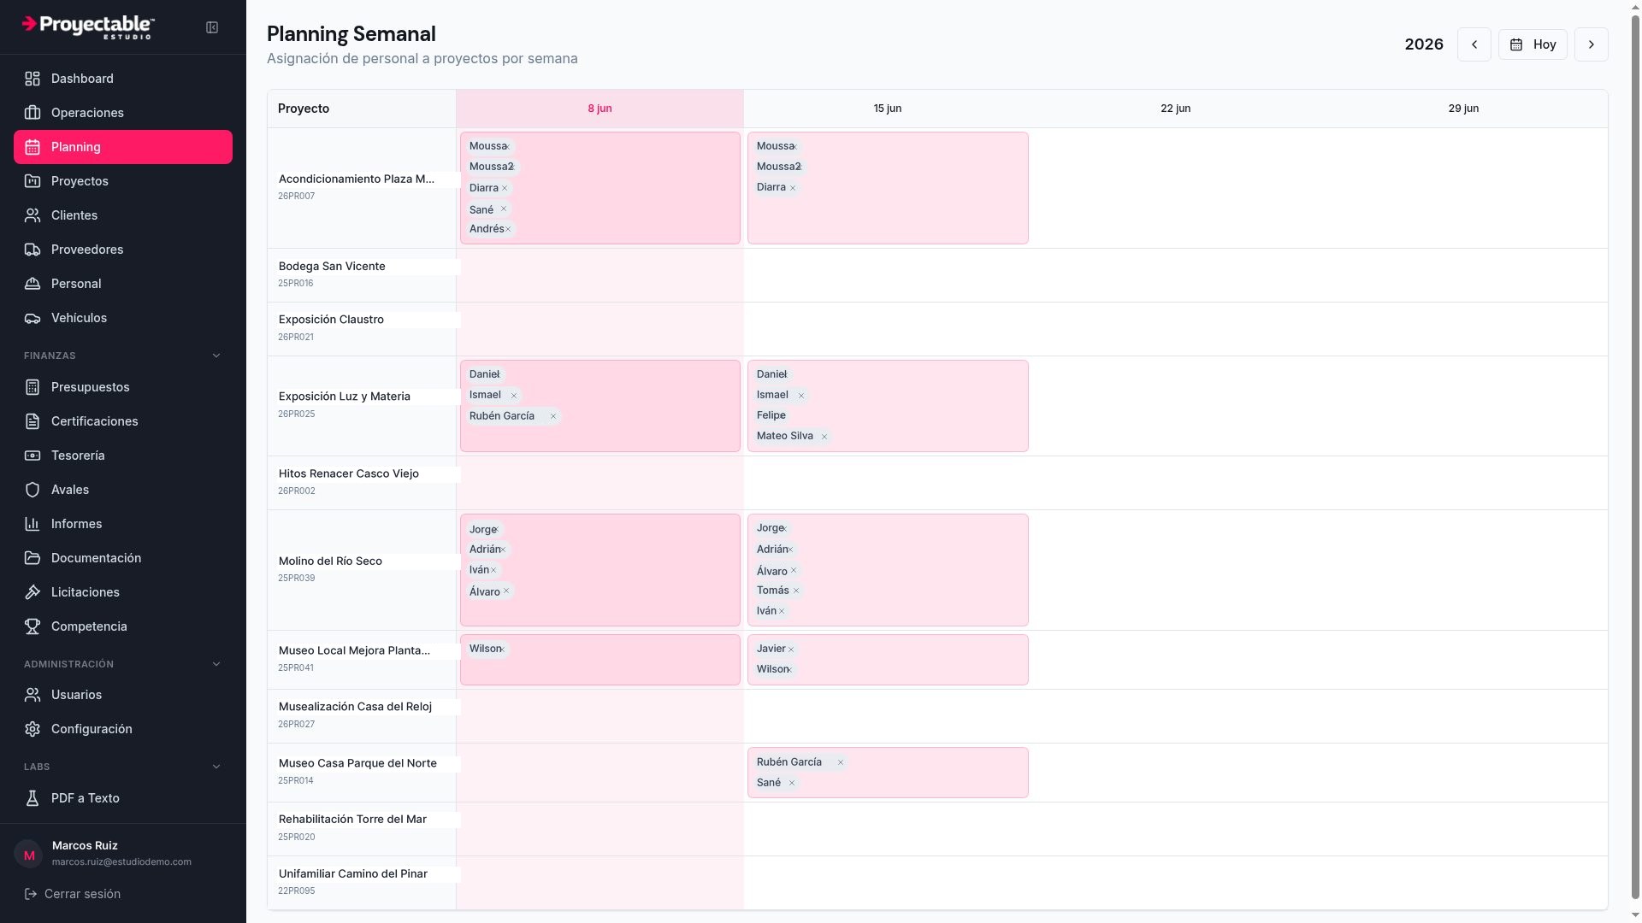Screen dimensions: 1642x923
Task: Open Documentación folder section
Action: [123, 558]
